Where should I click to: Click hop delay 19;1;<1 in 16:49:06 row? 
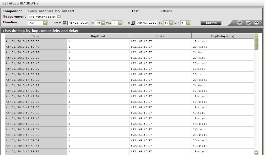pos(199,113)
